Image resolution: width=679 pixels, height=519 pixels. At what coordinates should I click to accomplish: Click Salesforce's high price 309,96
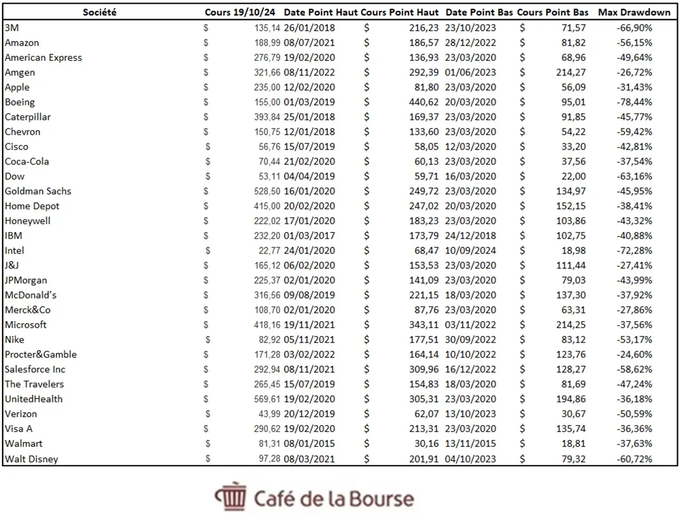[424, 369]
